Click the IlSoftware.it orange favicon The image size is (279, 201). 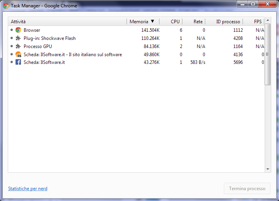tap(18, 55)
